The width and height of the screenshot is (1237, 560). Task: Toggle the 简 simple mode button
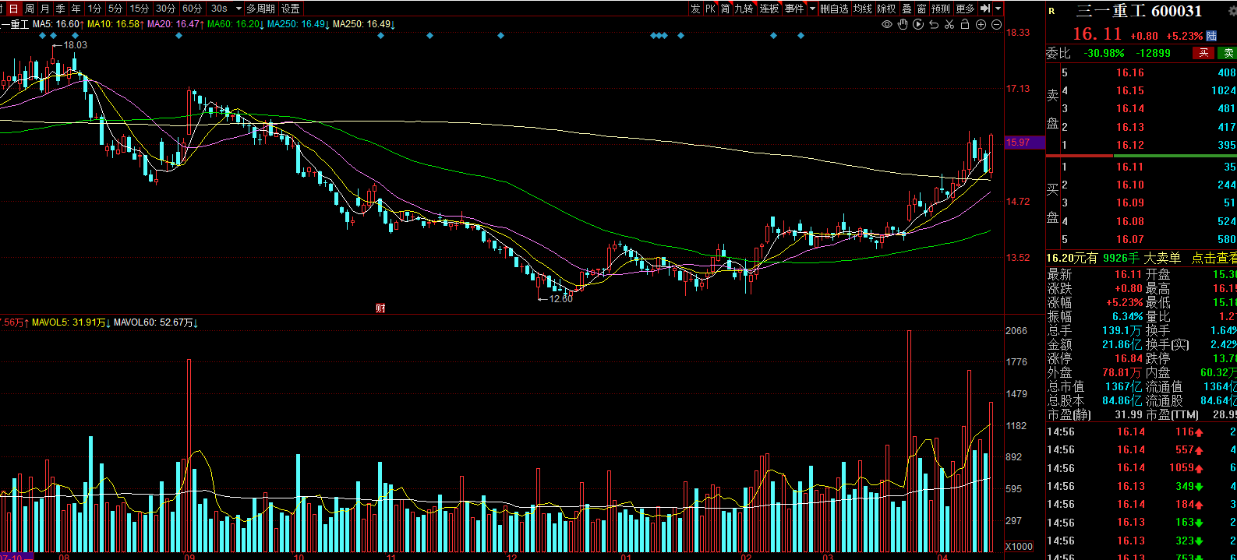[725, 9]
